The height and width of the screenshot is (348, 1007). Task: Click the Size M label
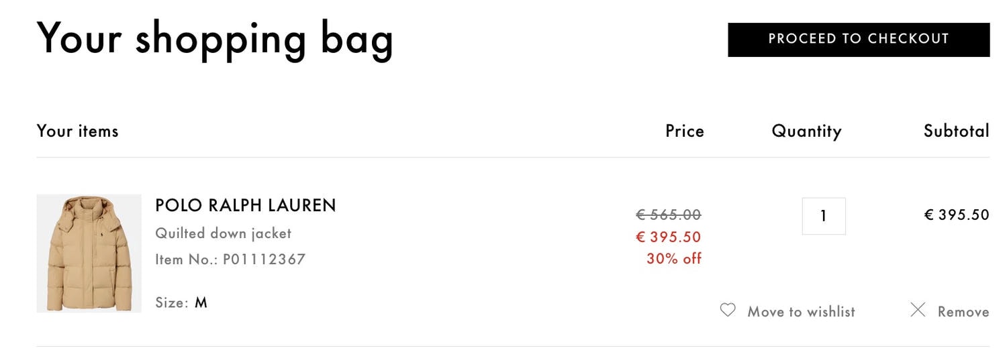(x=181, y=302)
